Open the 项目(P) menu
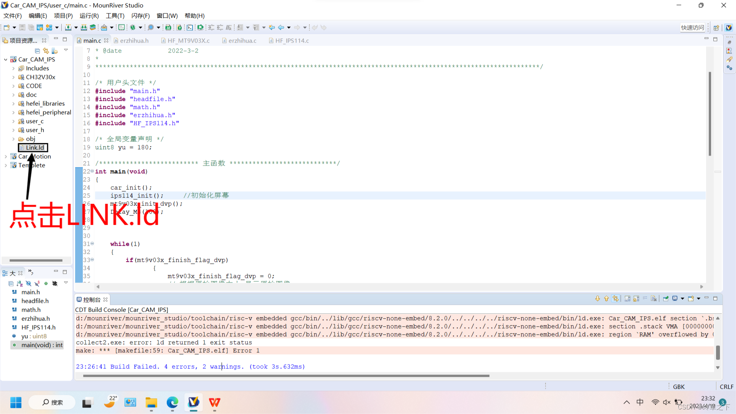The height and width of the screenshot is (414, 736). pyautogui.click(x=63, y=16)
